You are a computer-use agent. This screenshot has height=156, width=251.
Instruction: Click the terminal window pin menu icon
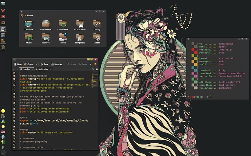(188, 39)
